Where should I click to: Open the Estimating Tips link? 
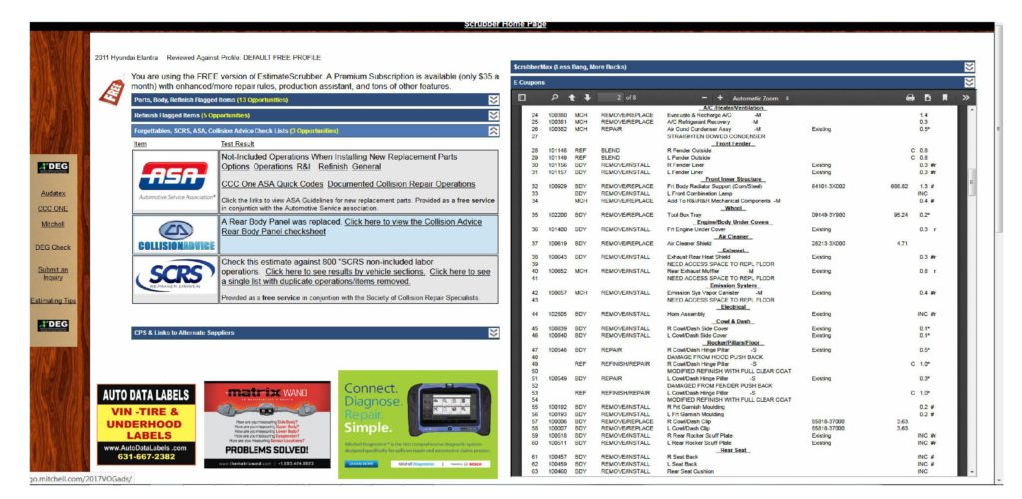coord(53,301)
